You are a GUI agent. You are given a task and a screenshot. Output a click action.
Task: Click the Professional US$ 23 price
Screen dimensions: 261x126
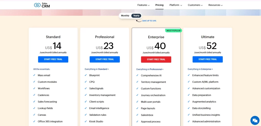pyautogui.click(x=105, y=46)
